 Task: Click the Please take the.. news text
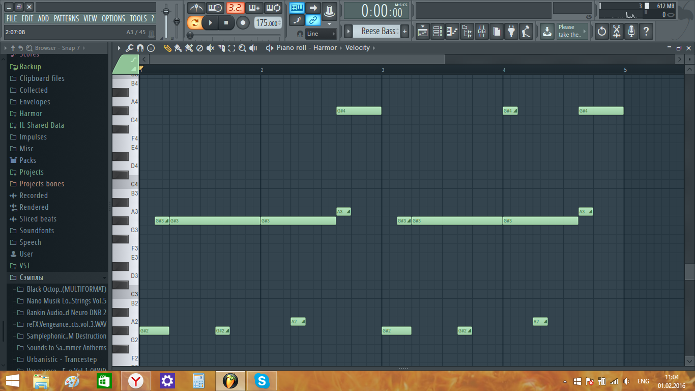[569, 31]
